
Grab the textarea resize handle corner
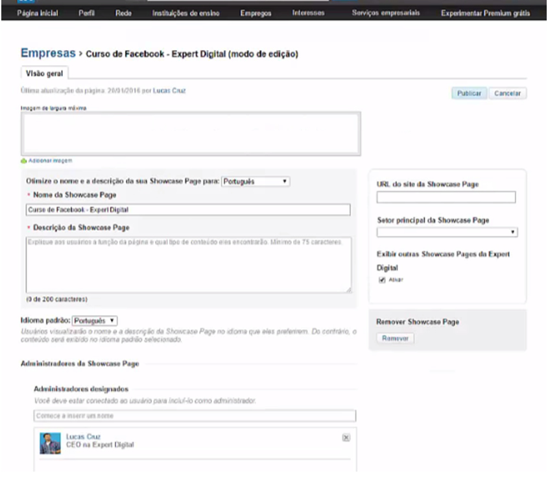349,290
